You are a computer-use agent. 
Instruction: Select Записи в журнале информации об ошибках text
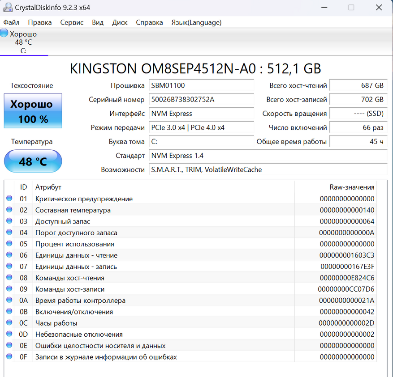coord(106,357)
